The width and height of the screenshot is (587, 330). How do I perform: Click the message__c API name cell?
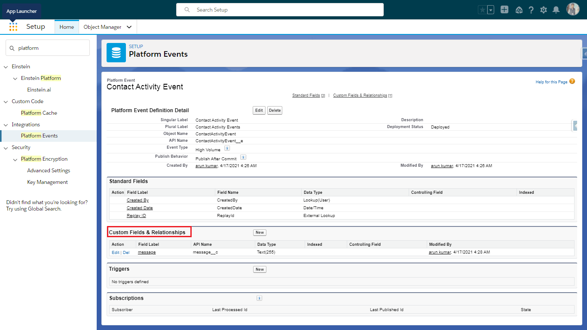tap(205, 252)
